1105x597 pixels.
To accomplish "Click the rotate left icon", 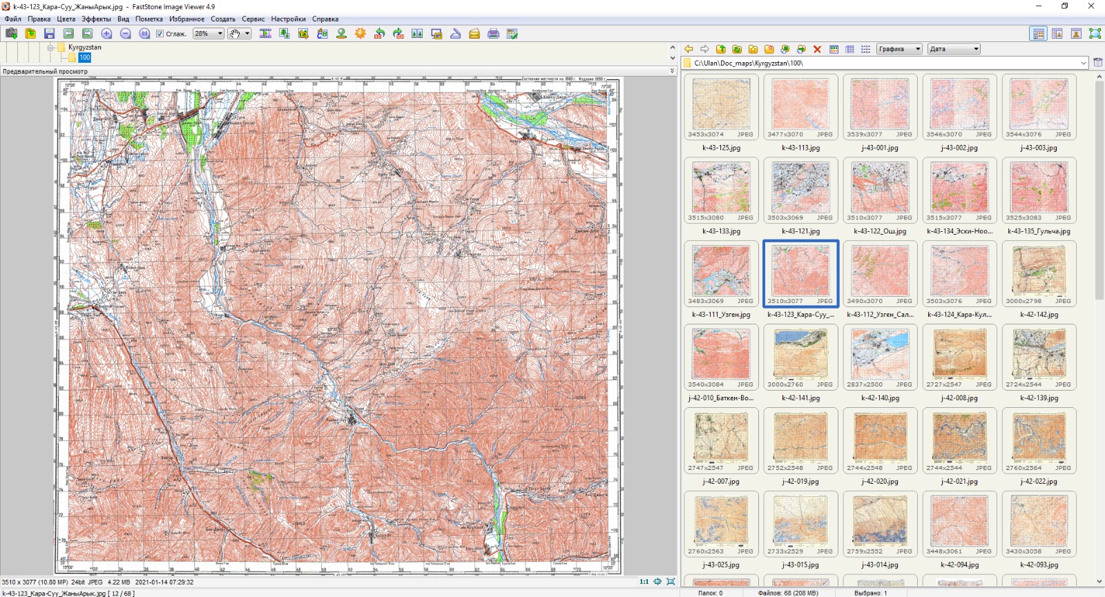I will pos(379,33).
